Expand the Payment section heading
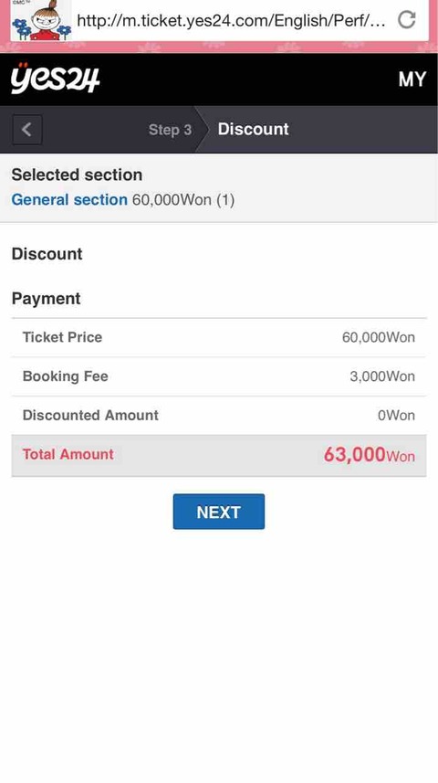 (x=46, y=299)
